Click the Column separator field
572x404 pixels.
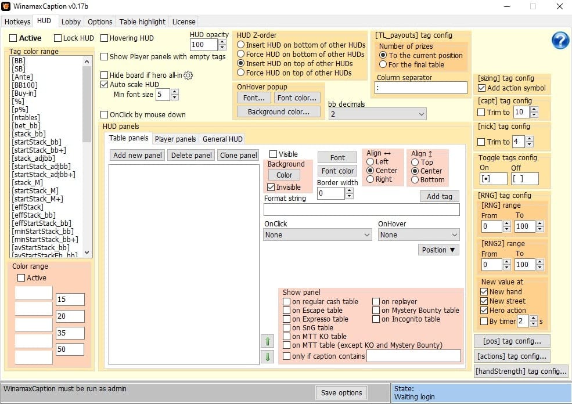(421, 88)
